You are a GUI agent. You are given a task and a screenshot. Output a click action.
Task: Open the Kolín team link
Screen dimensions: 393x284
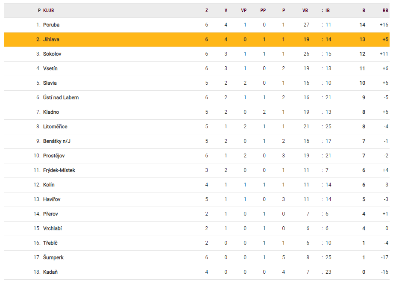click(49, 185)
